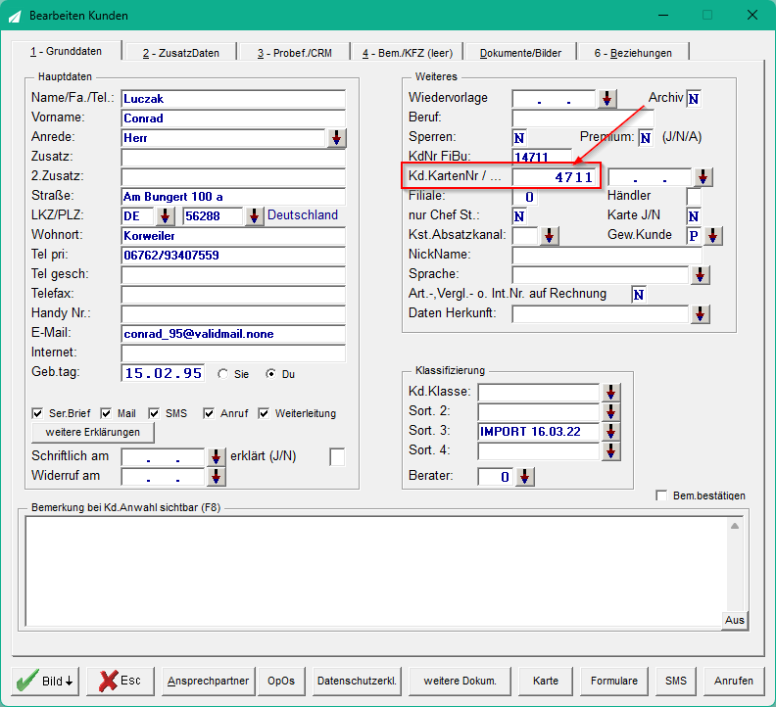Click the OpOs button
Image resolution: width=776 pixels, height=707 pixels.
pyautogui.click(x=281, y=682)
